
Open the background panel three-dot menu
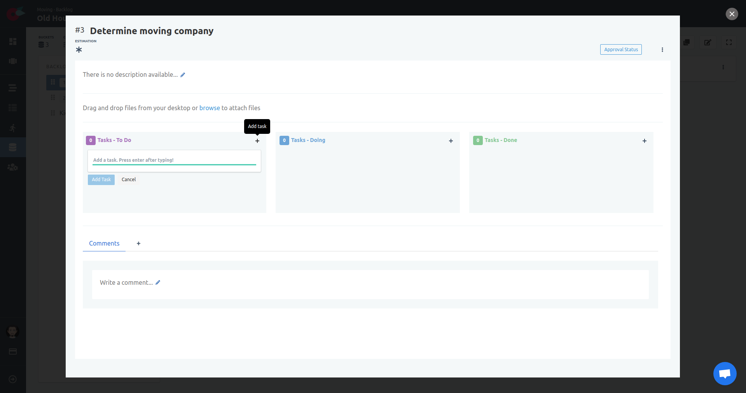pos(723,67)
